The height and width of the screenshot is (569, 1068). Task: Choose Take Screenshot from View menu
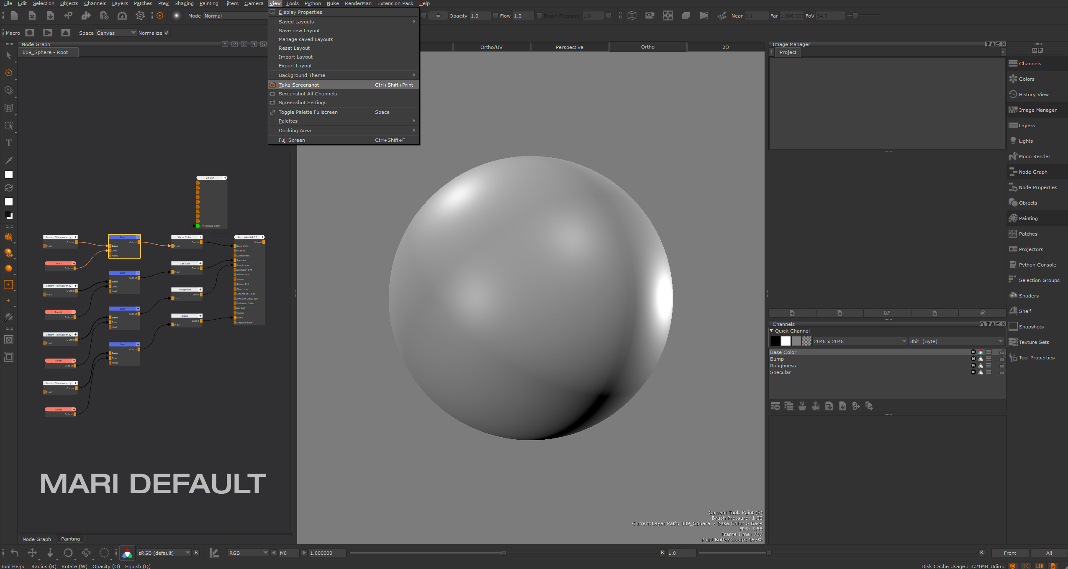(299, 85)
